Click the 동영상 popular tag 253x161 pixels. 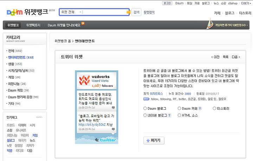click(x=19, y=146)
